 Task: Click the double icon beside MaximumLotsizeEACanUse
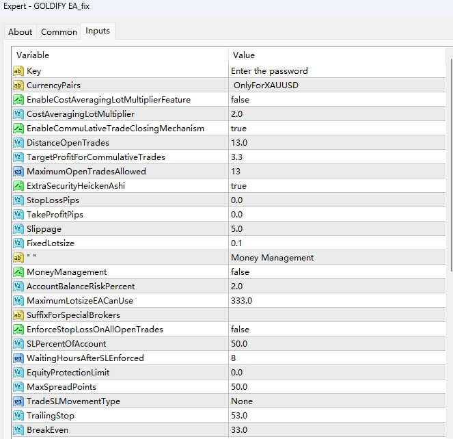18,300
